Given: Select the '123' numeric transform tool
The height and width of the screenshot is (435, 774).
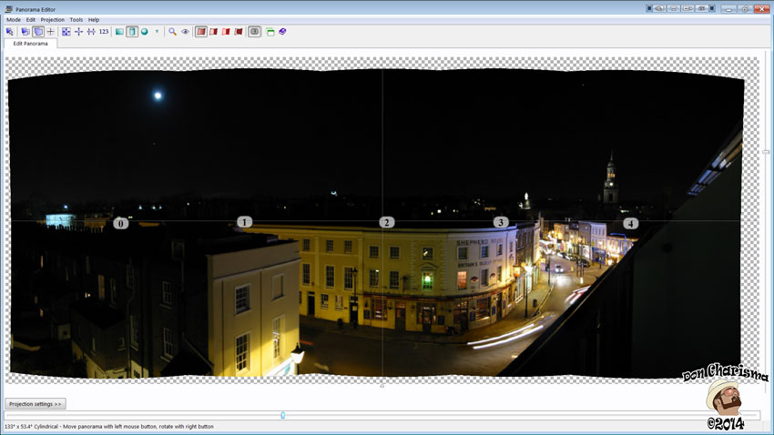Looking at the screenshot, I should click(104, 31).
